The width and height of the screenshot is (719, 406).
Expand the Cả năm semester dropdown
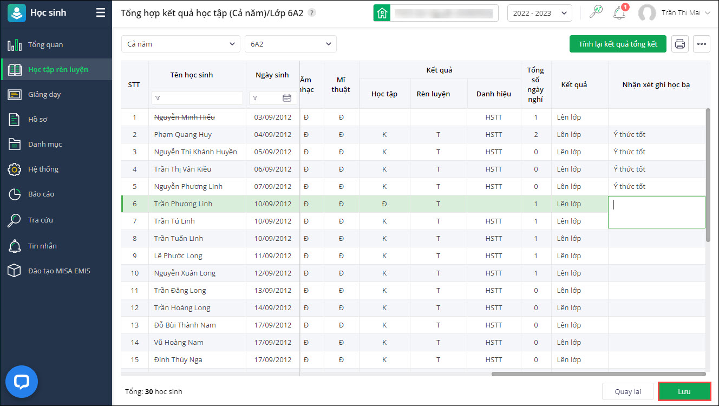[x=180, y=44]
